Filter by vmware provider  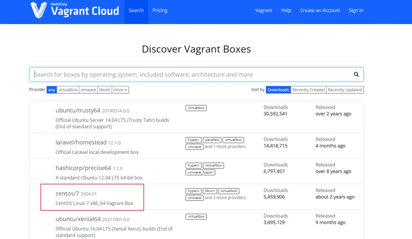pos(88,90)
